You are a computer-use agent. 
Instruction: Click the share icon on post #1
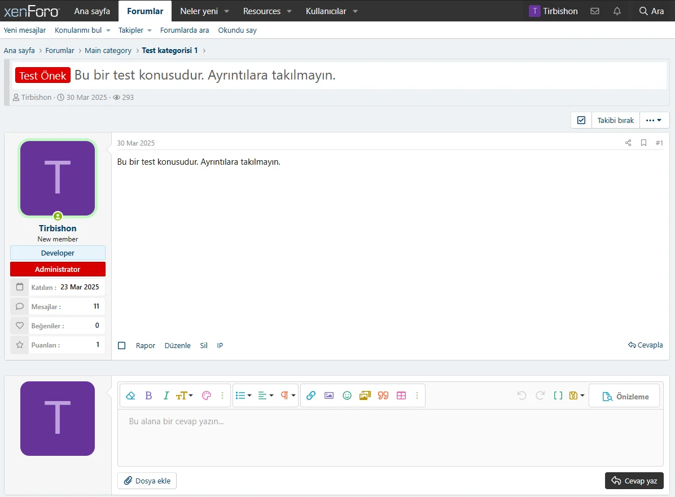[628, 143]
